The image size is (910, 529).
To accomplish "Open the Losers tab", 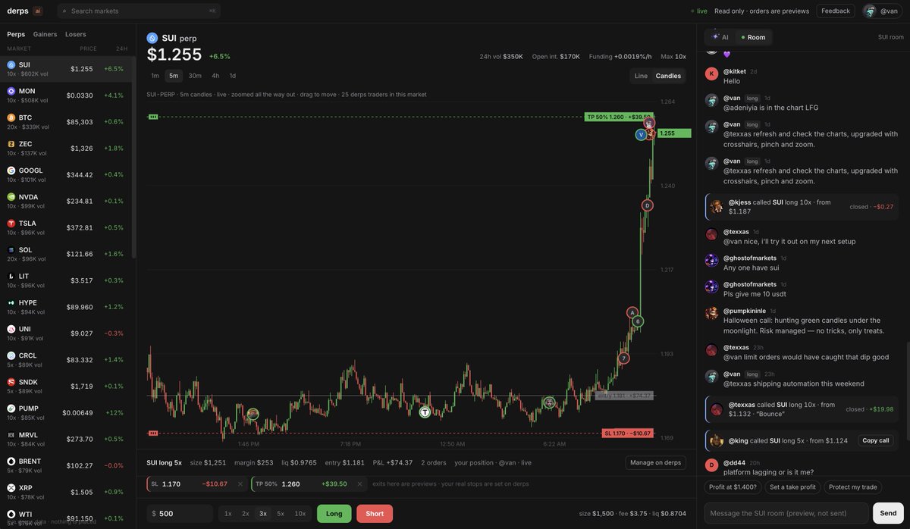I will pos(76,34).
